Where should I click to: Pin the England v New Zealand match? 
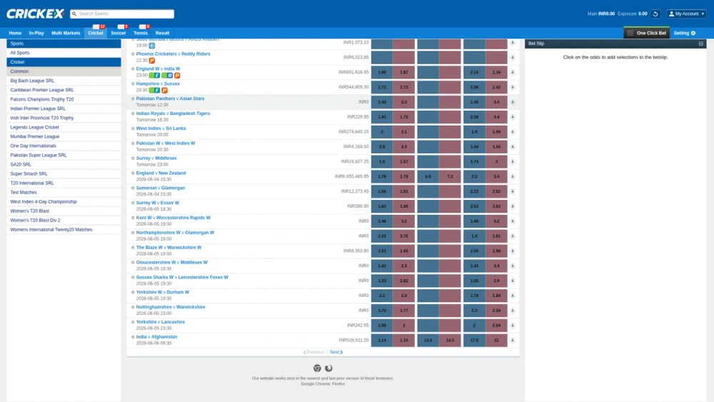(512, 176)
